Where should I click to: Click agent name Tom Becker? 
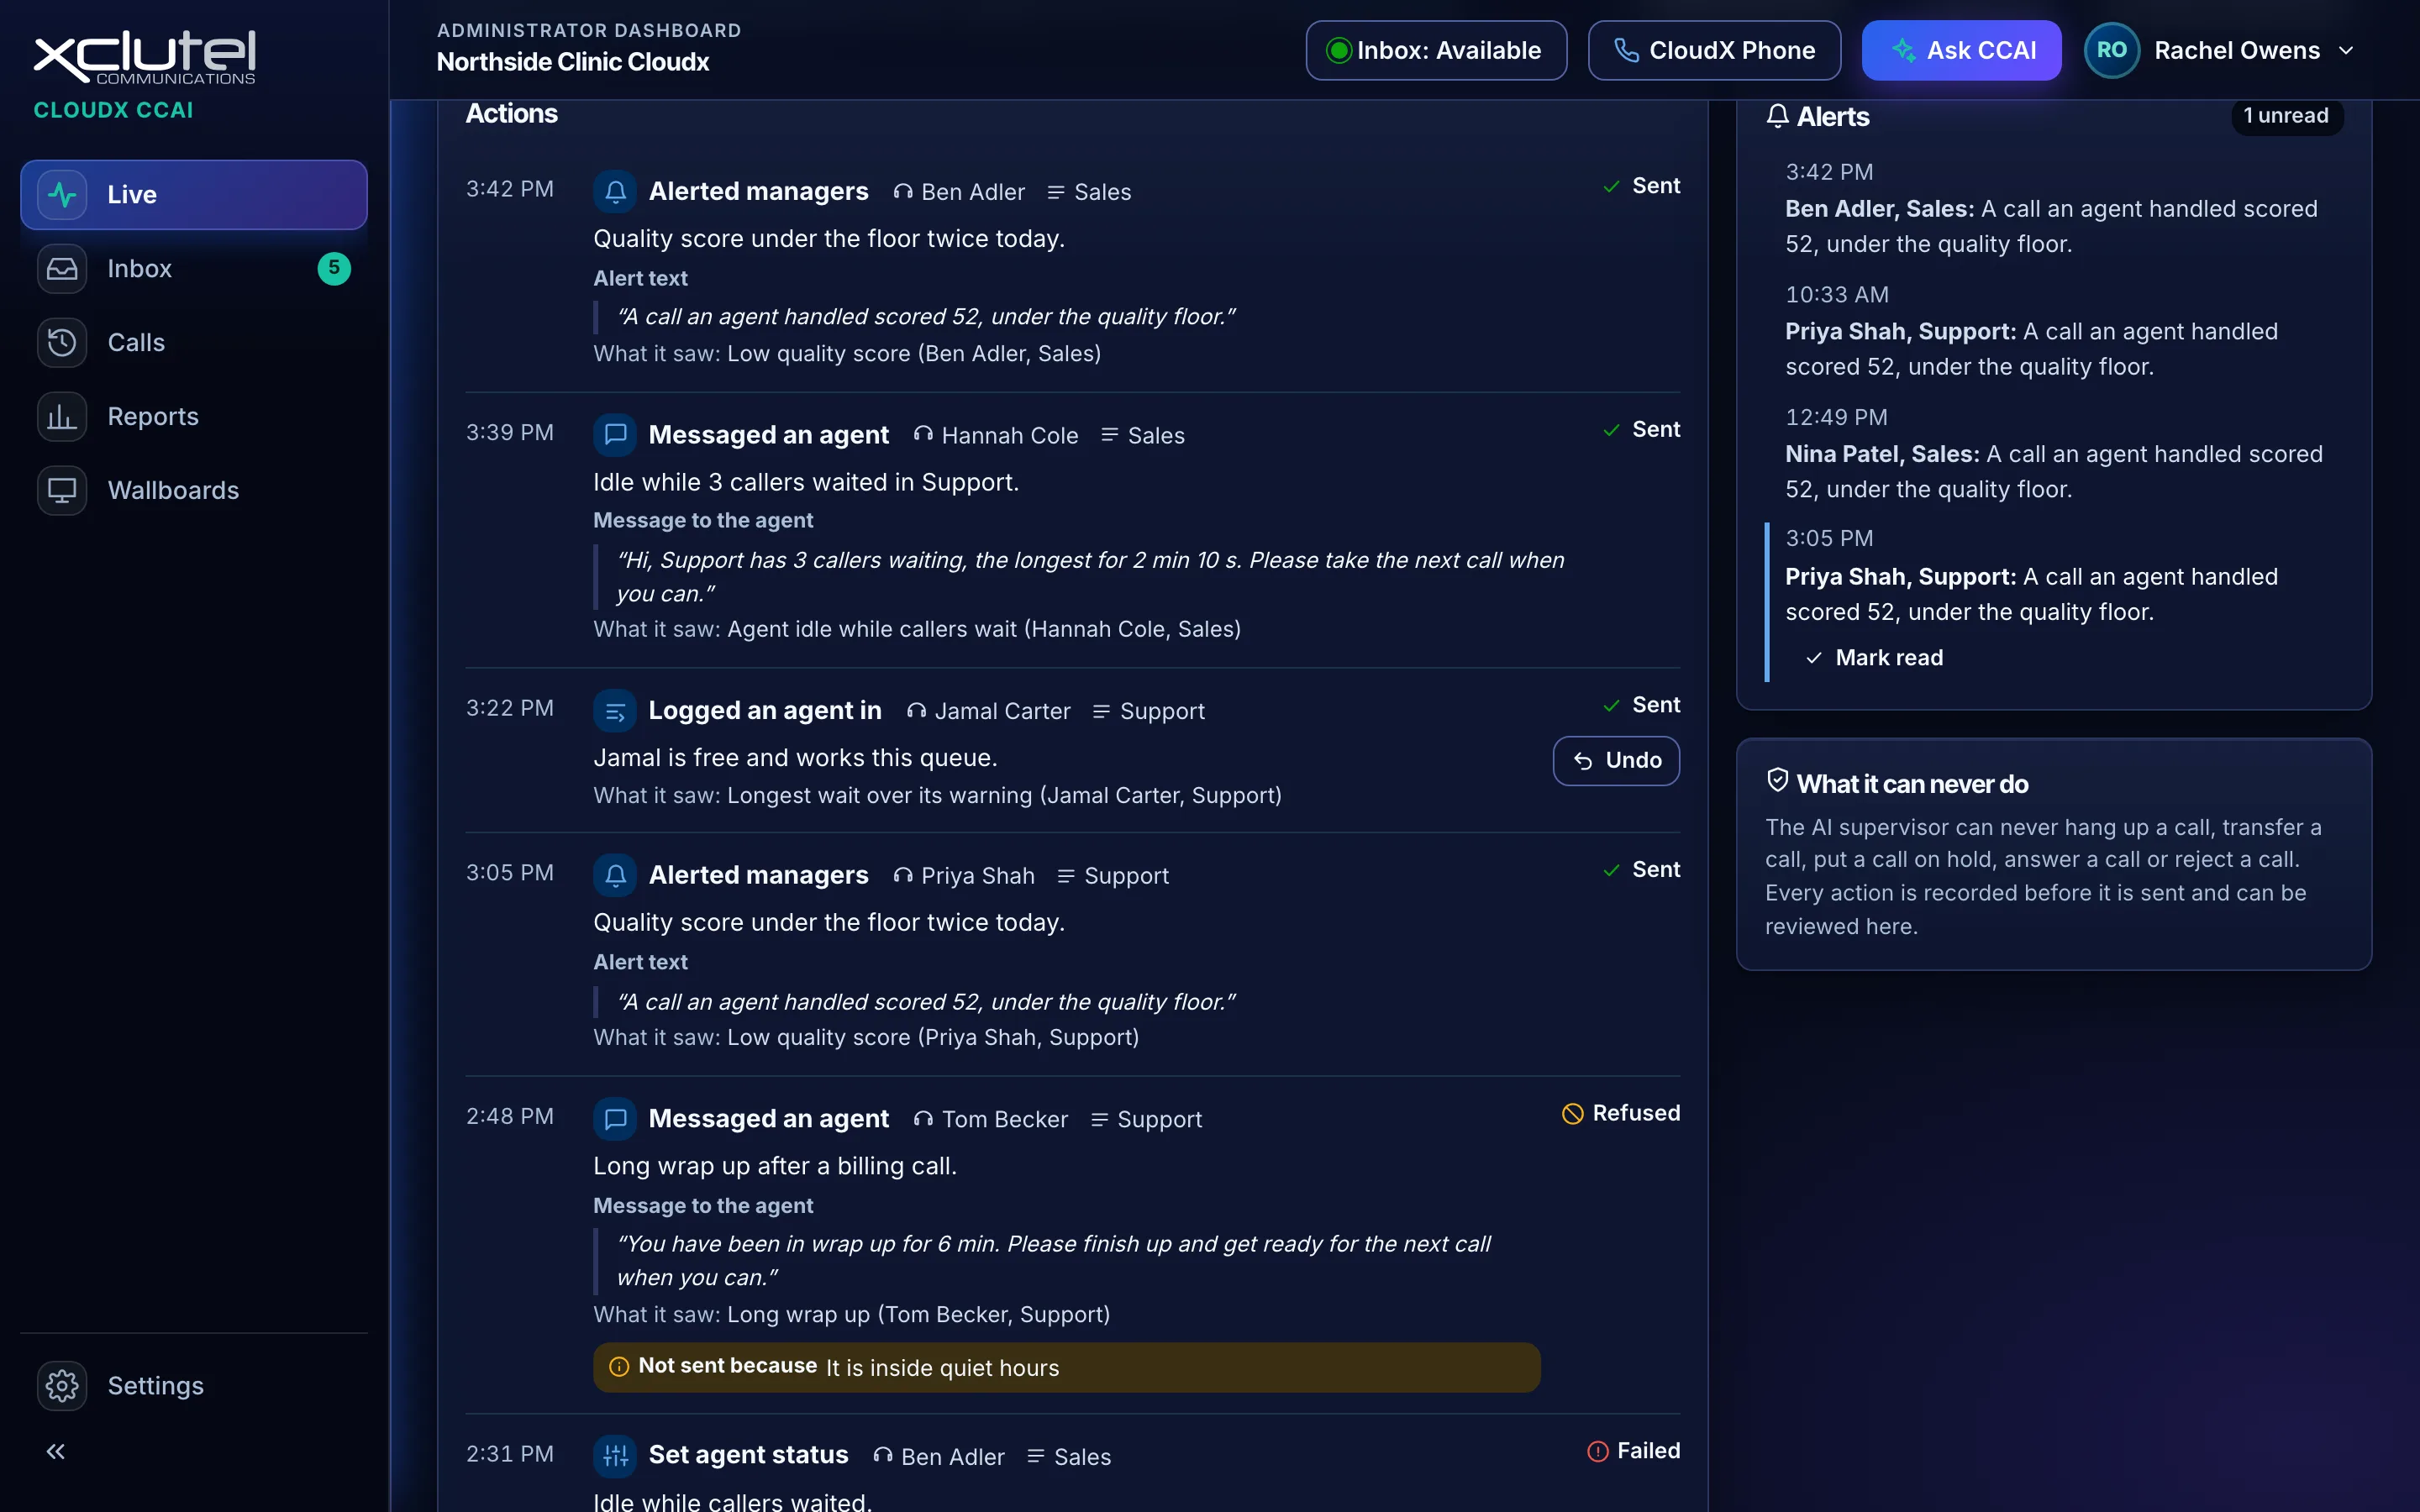pos(1004,1119)
